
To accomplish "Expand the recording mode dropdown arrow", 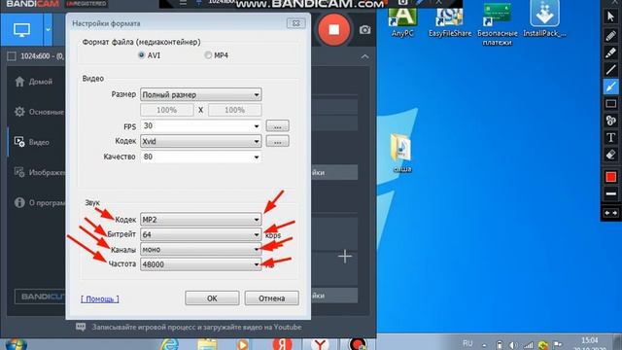I will tap(48, 30).
